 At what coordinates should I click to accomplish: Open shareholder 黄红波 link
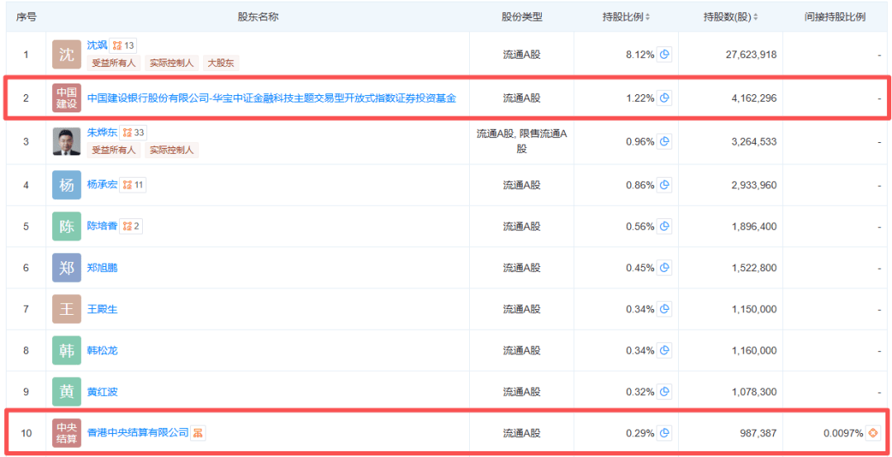102,392
